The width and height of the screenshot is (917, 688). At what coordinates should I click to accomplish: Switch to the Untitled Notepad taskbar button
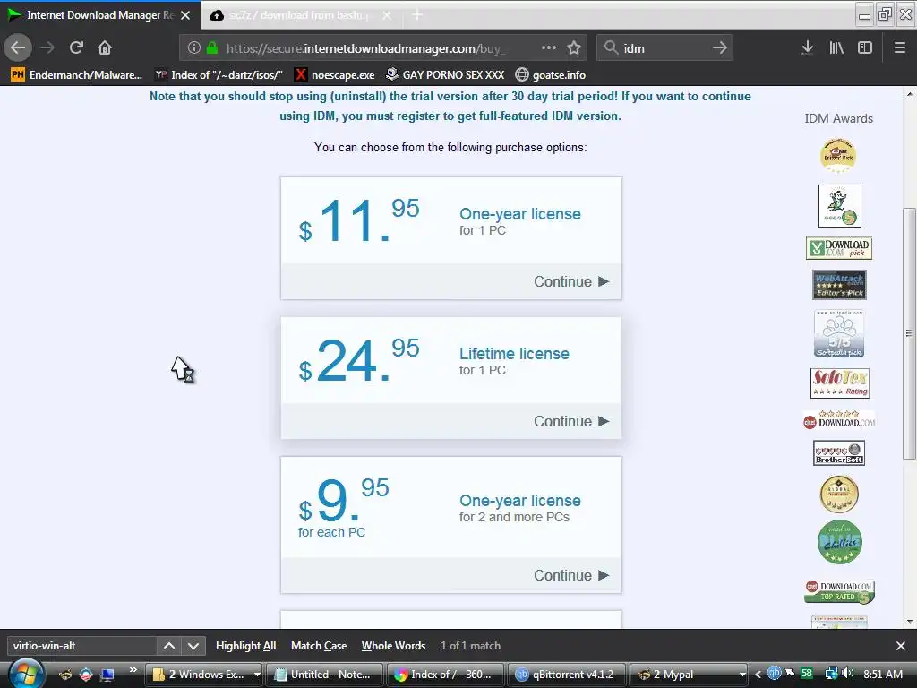[324, 675]
